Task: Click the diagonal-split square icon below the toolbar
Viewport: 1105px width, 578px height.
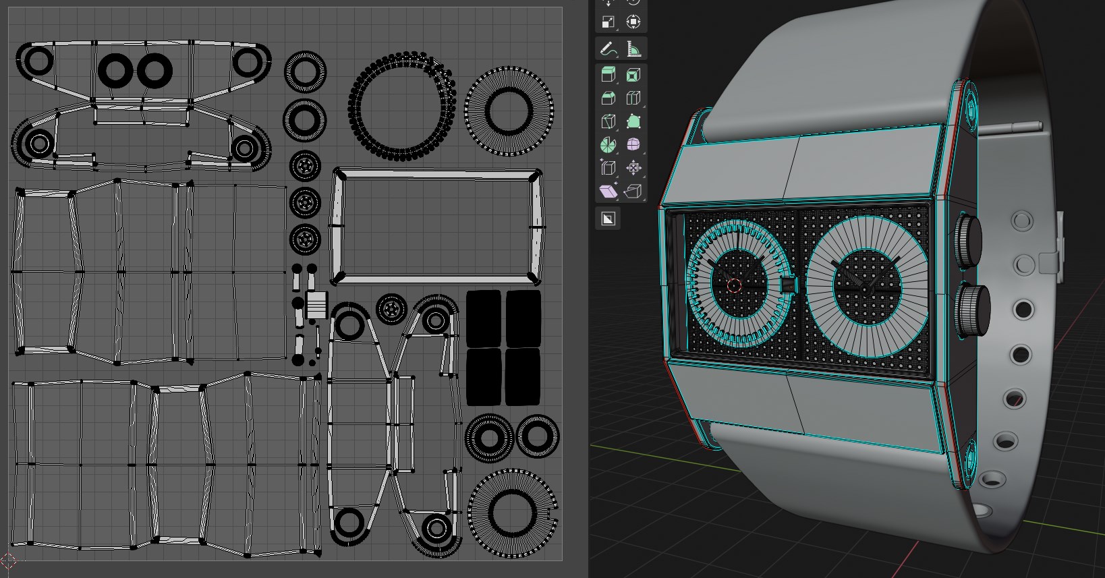Action: [608, 219]
